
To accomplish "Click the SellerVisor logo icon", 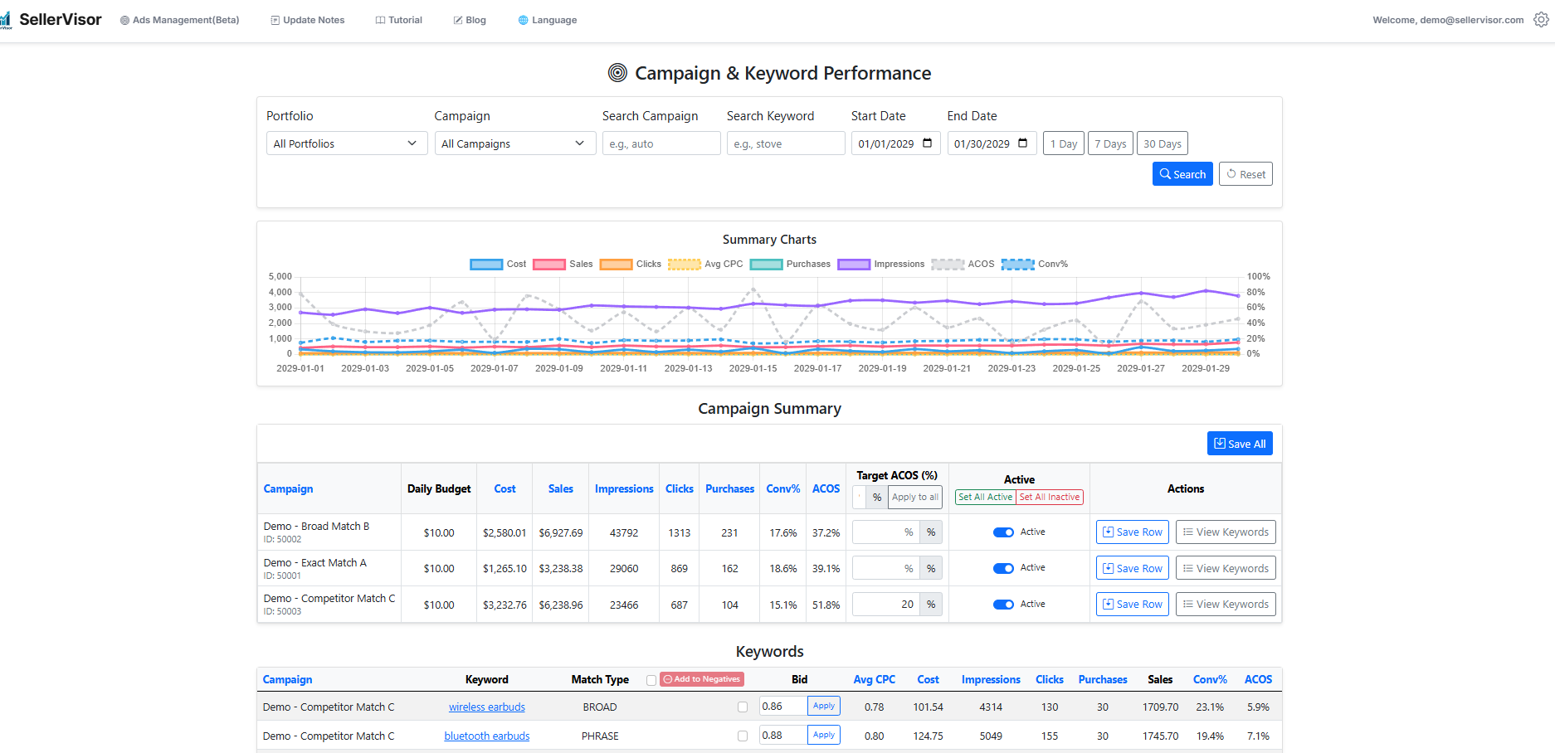I will (x=6, y=20).
